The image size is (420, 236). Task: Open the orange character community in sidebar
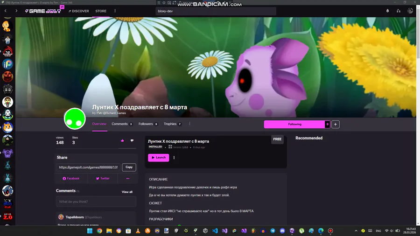coord(7,26)
